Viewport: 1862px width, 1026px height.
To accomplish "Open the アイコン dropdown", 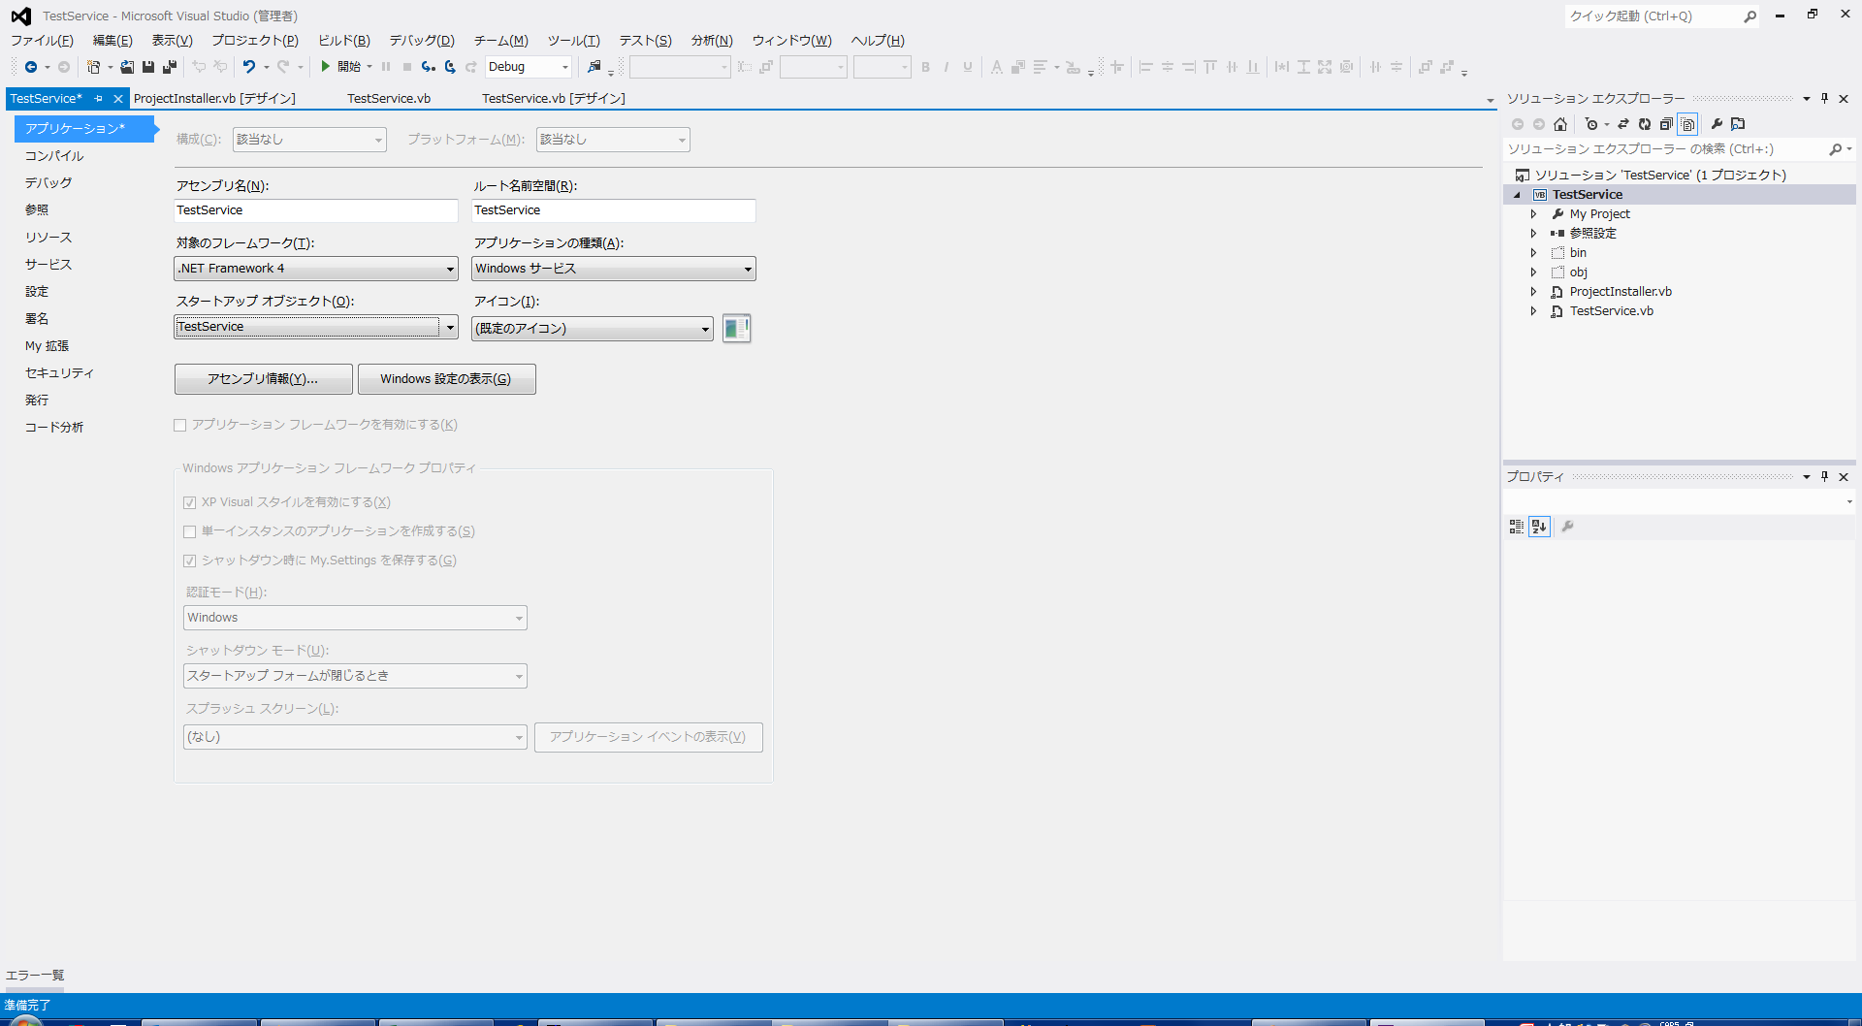I will point(593,329).
